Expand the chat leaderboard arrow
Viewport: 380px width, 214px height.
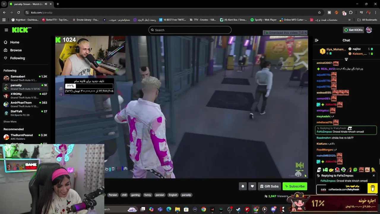(x=346, y=59)
